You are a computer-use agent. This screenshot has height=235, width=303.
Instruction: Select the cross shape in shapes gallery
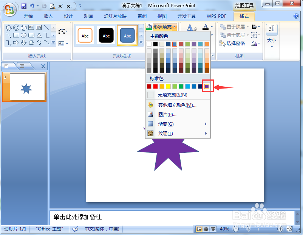(24, 28)
